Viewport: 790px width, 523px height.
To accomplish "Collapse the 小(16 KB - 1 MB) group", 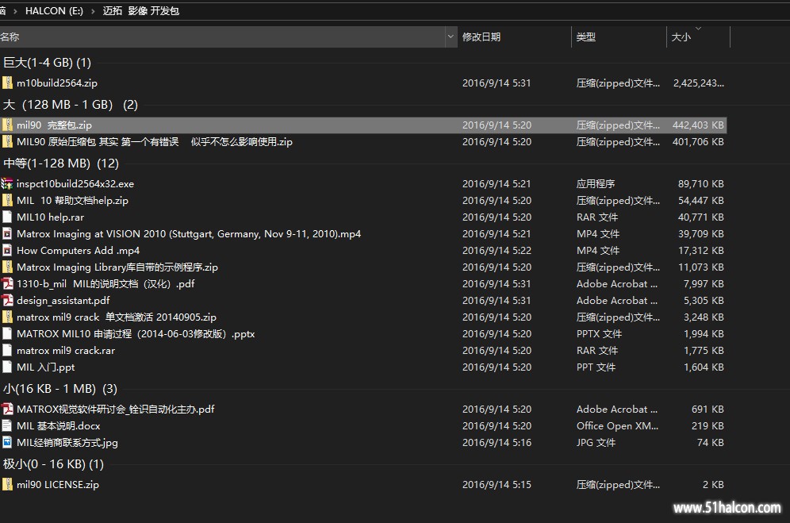I will point(60,389).
